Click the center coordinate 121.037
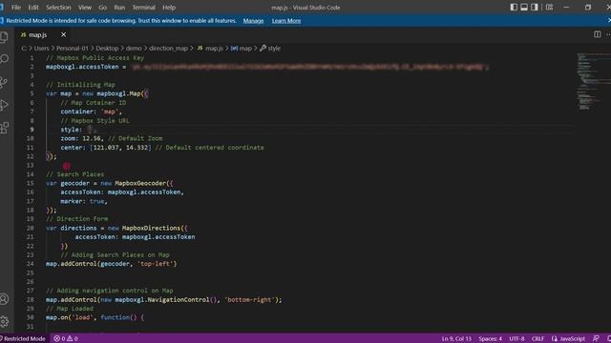Screen dimensions: 611x343 point(106,148)
